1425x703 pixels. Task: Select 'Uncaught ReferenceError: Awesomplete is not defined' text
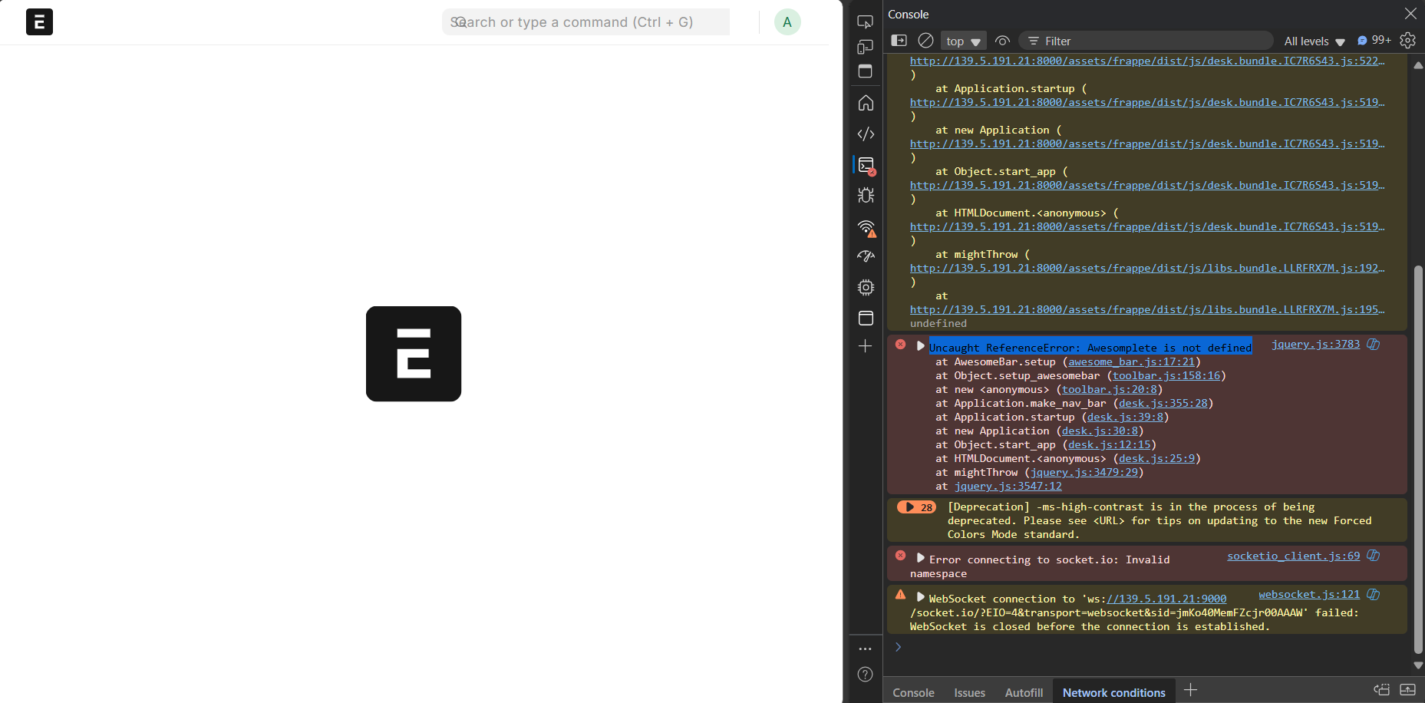[x=1090, y=348]
